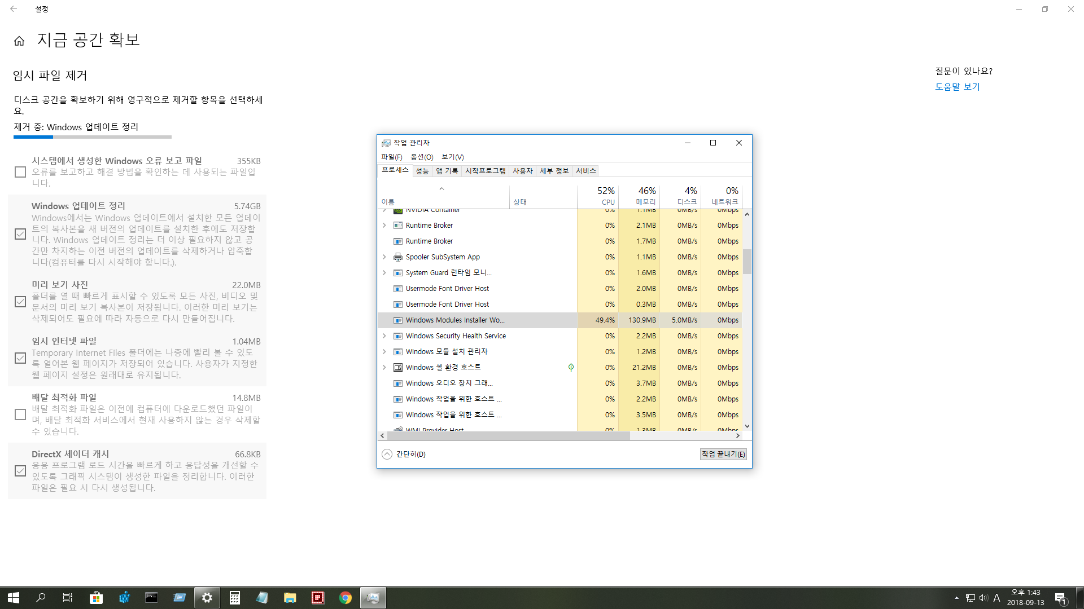Viewport: 1084px width, 609px height.
Task: Click the Task Manager title bar icon
Action: coord(386,143)
